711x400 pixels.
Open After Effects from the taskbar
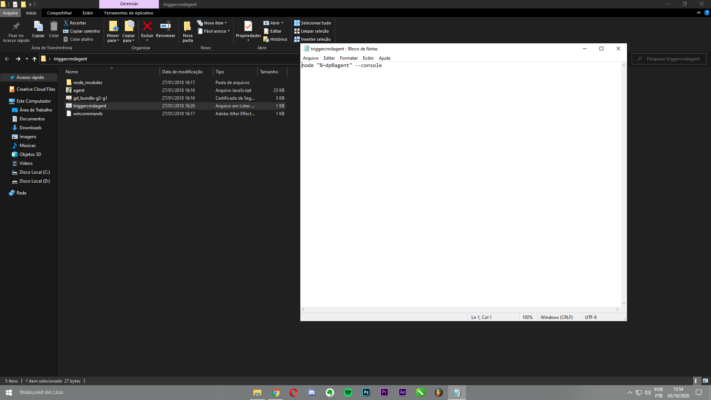pyautogui.click(x=403, y=393)
